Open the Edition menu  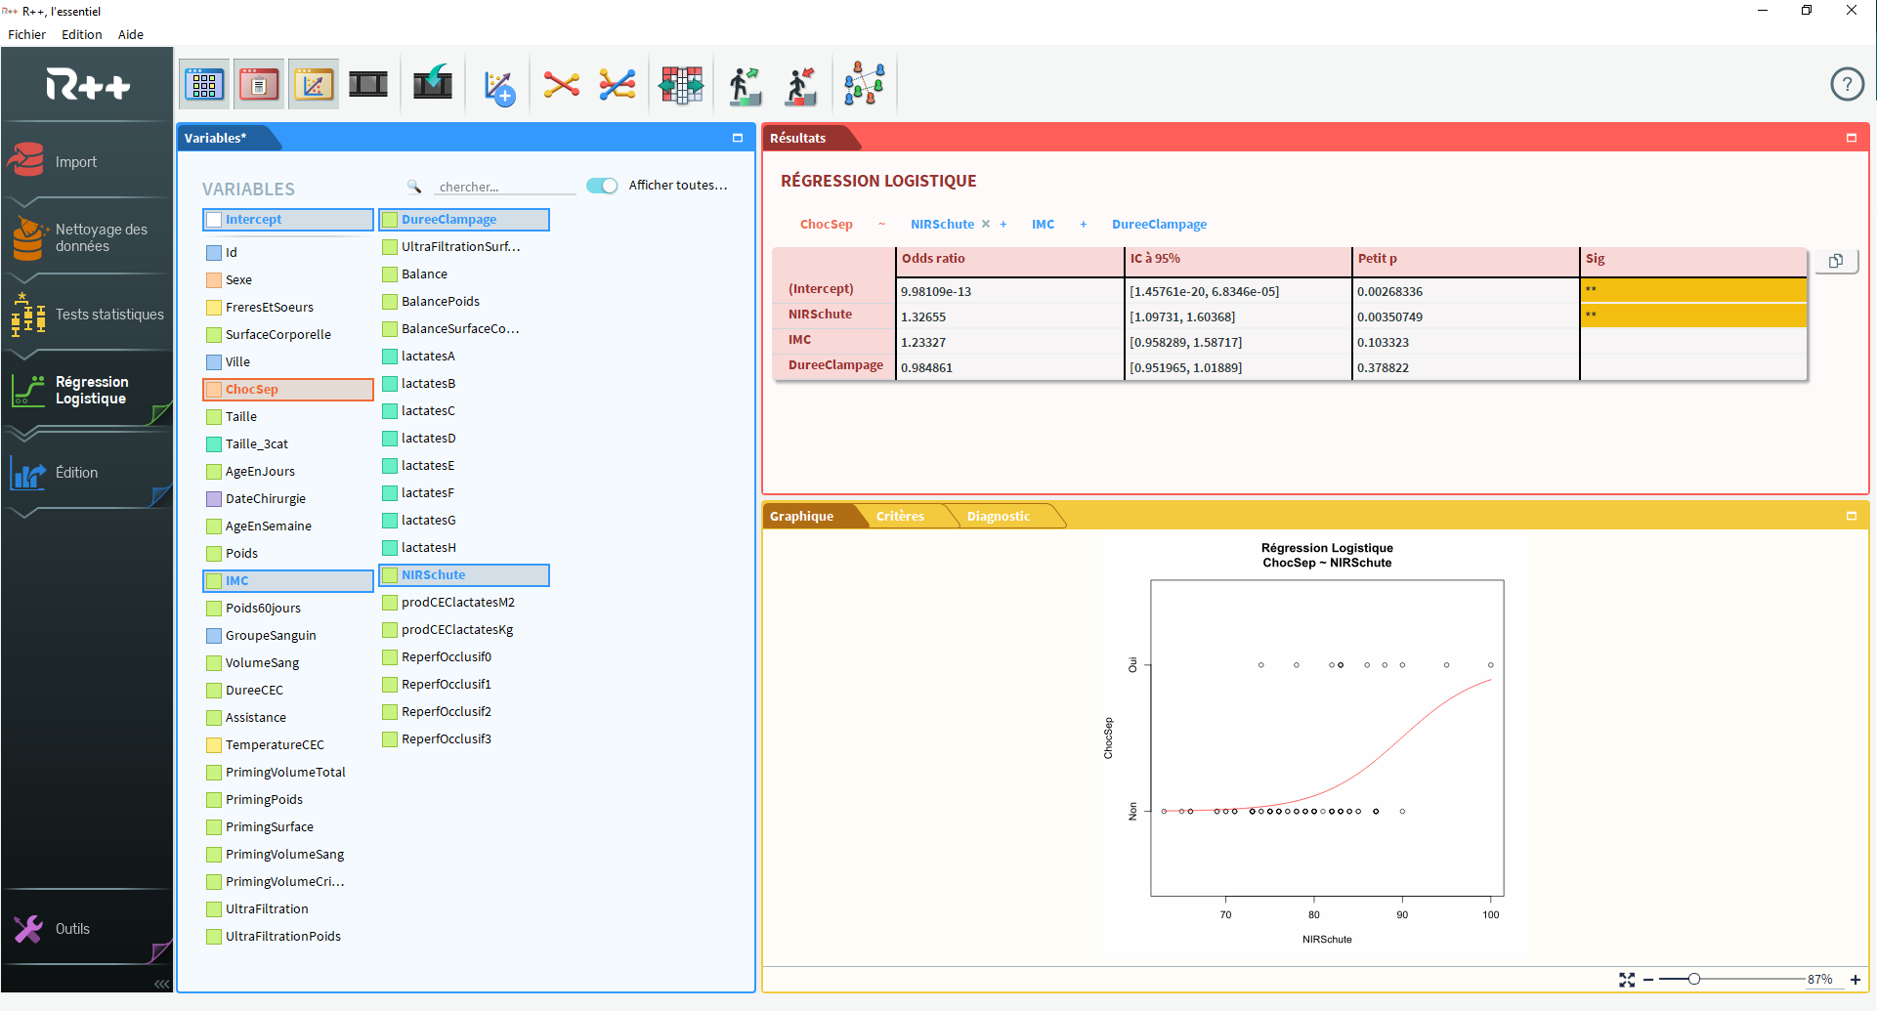(82, 34)
